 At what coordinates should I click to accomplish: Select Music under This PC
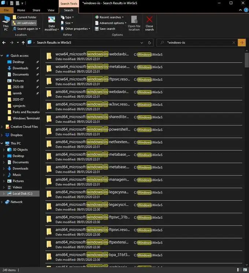tap(17, 175)
